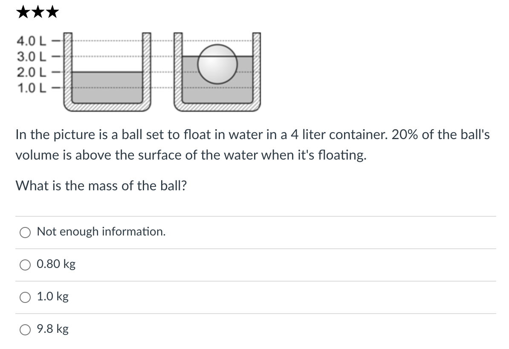Click the 1.0 L scale label
The width and height of the screenshot is (509, 349).
click(x=31, y=87)
